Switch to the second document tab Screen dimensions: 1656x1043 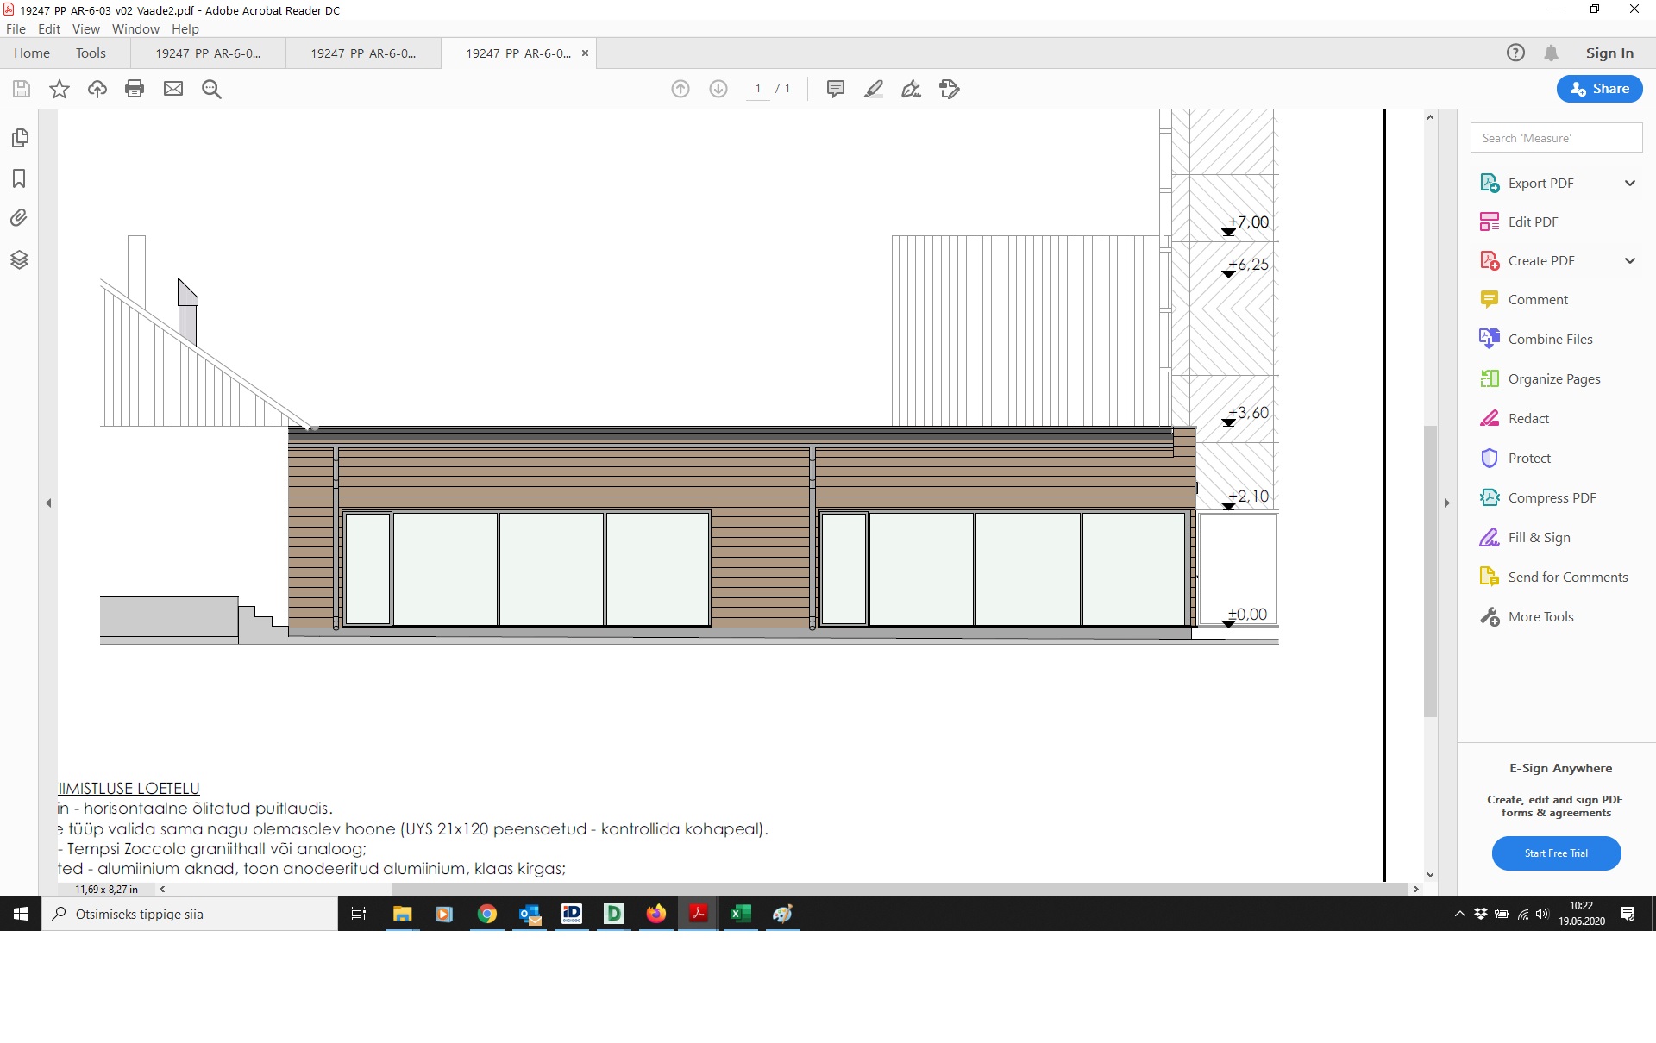click(362, 53)
